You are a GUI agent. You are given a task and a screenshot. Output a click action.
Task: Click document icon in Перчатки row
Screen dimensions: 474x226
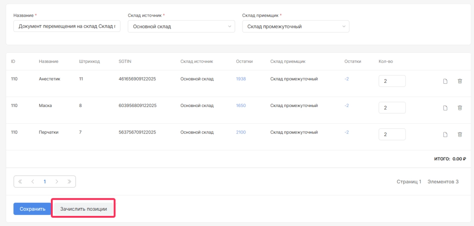[445, 135]
